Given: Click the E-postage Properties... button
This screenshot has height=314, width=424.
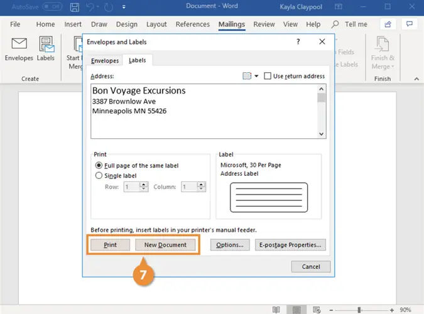Looking at the screenshot, I should (x=290, y=245).
